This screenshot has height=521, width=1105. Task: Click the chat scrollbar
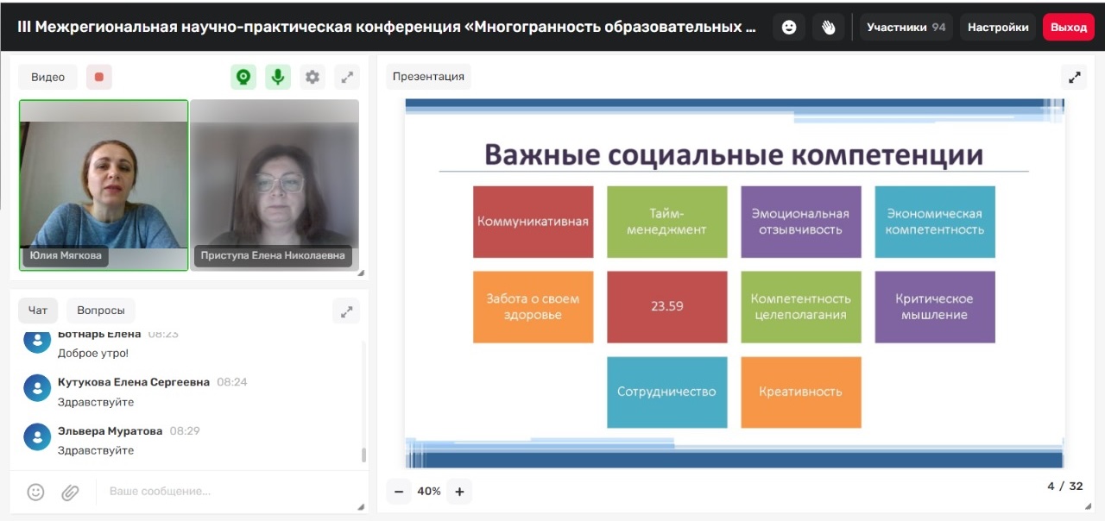[x=363, y=455]
